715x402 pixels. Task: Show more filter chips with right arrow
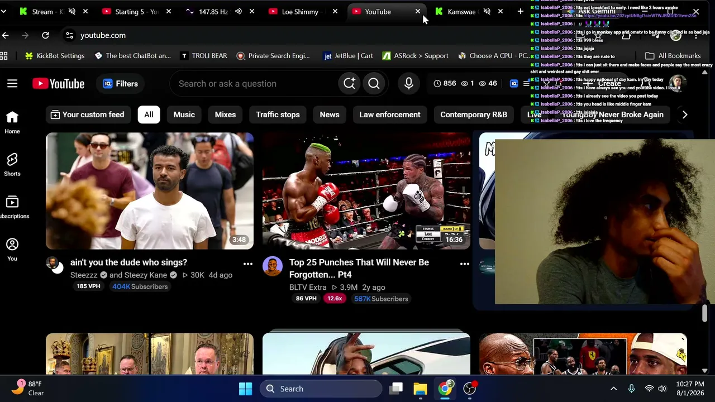point(685,114)
